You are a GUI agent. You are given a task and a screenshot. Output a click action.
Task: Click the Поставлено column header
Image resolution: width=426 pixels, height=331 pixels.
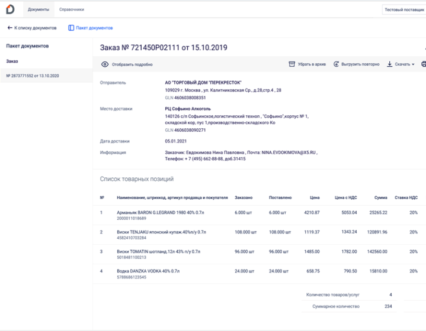coord(280,197)
